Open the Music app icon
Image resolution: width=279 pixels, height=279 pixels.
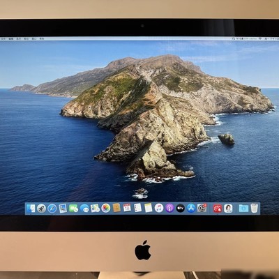(159, 208)
